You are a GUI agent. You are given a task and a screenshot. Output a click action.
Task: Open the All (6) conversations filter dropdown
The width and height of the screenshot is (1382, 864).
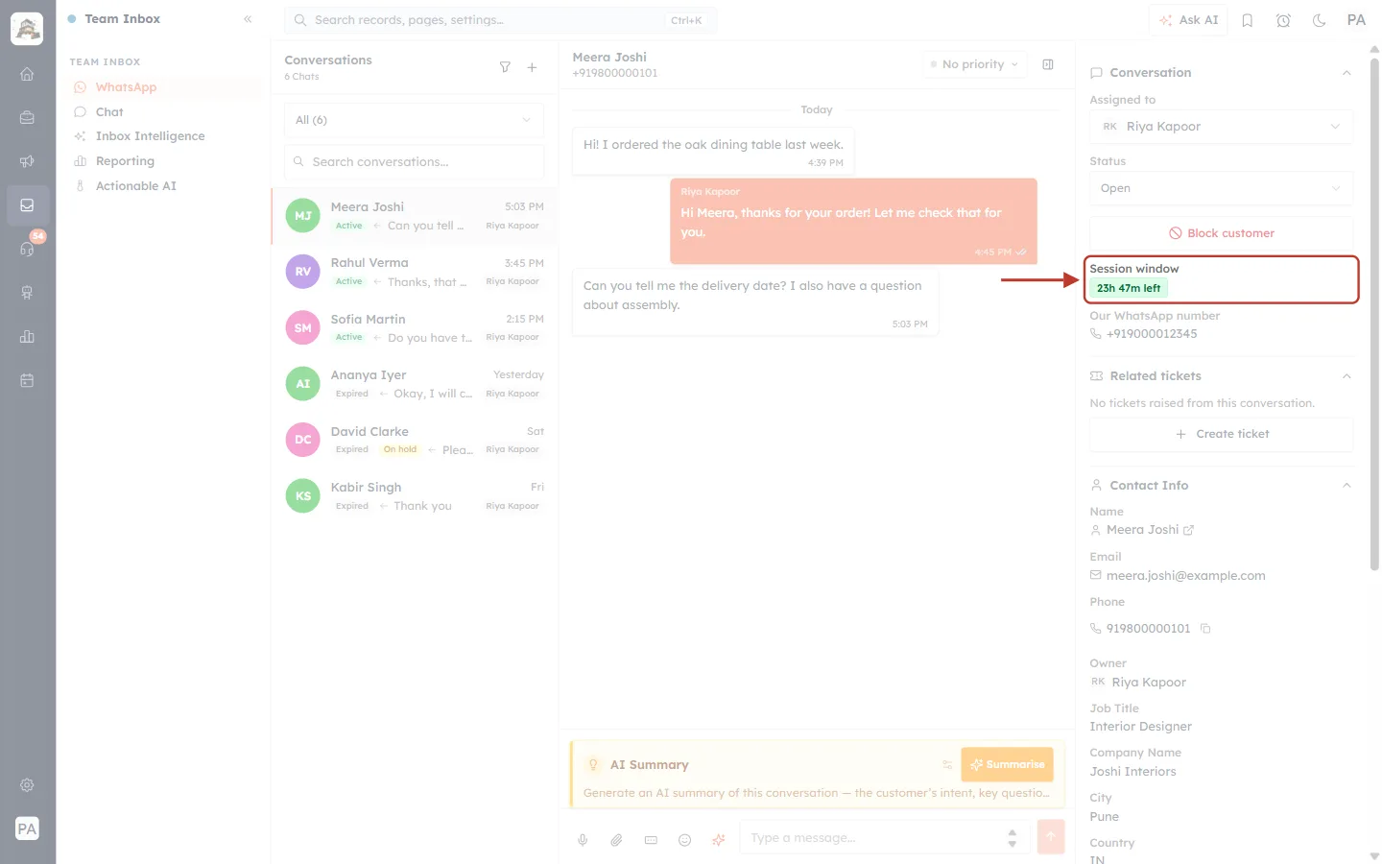[414, 120]
